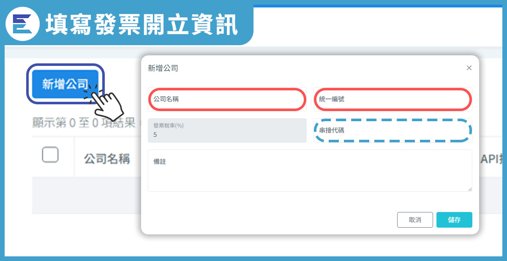
Task: Click the 新增公司 button
Action: coord(65,84)
